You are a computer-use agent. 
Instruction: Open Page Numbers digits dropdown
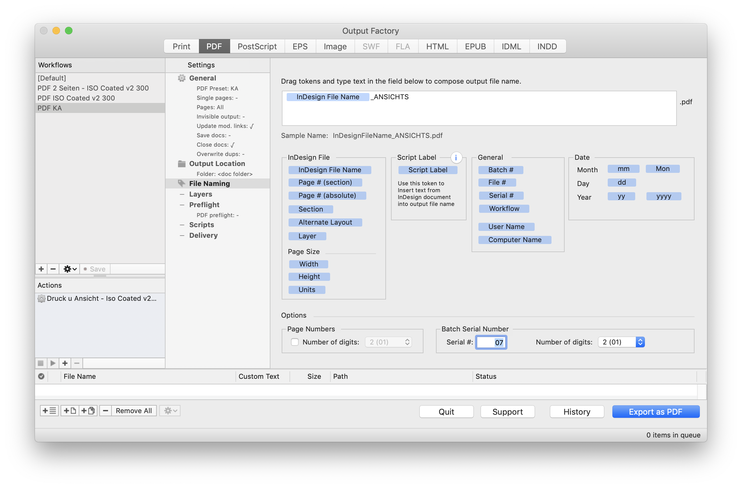click(x=388, y=342)
